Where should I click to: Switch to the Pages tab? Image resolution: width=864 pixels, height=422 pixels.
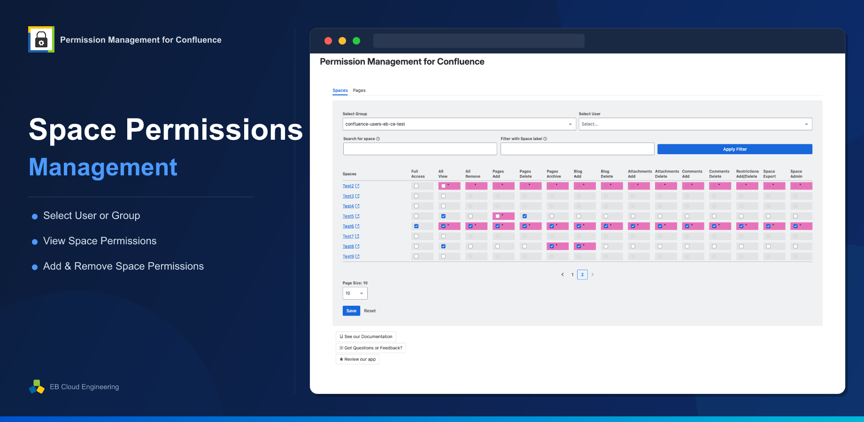[359, 90]
